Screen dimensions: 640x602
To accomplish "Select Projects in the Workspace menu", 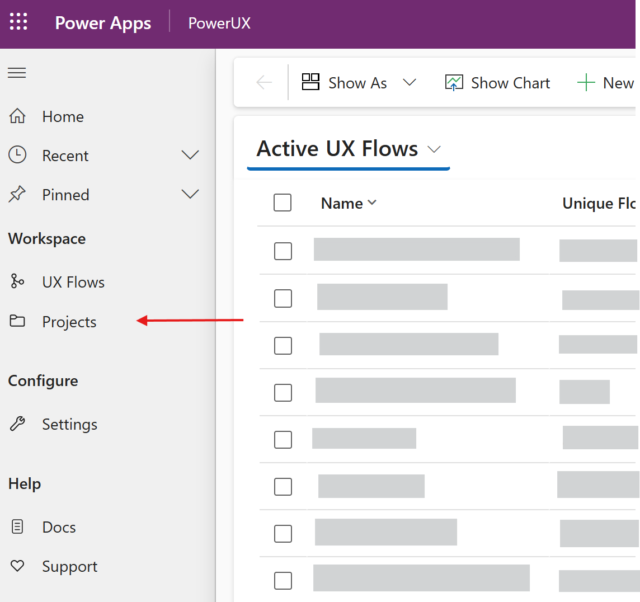I will pyautogui.click(x=69, y=322).
